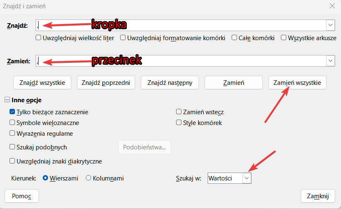
Task: Click the Pomoc help button
Action: click(22, 196)
